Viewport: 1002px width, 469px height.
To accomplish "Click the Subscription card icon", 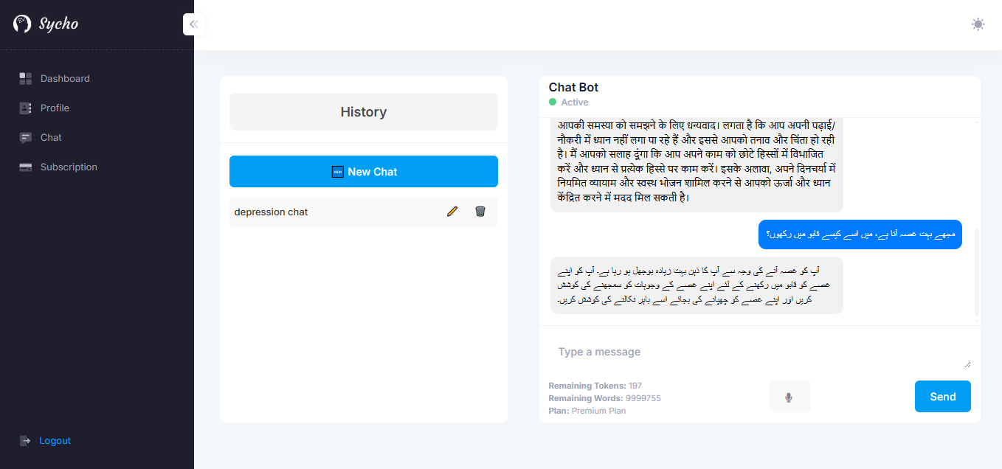I will (26, 167).
